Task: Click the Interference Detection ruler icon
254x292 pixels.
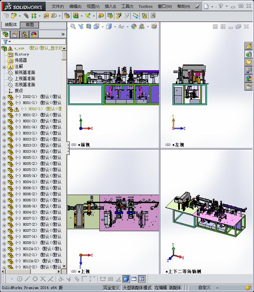Action: click(x=136, y=16)
